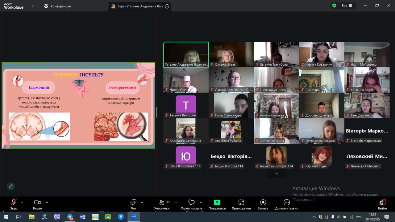Unmute the microphone audio button
The image size is (395, 222).
pyautogui.click(x=14, y=203)
